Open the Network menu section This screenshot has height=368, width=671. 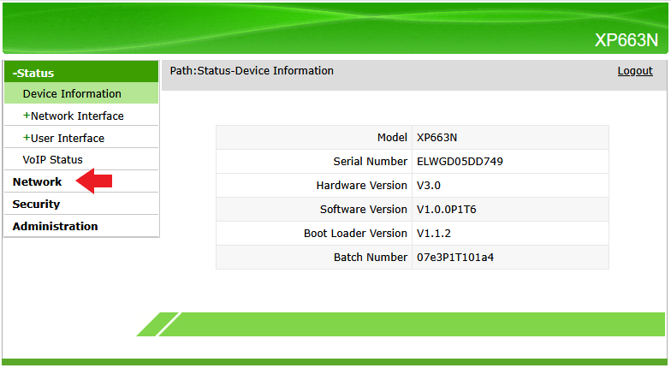pyautogui.click(x=38, y=181)
